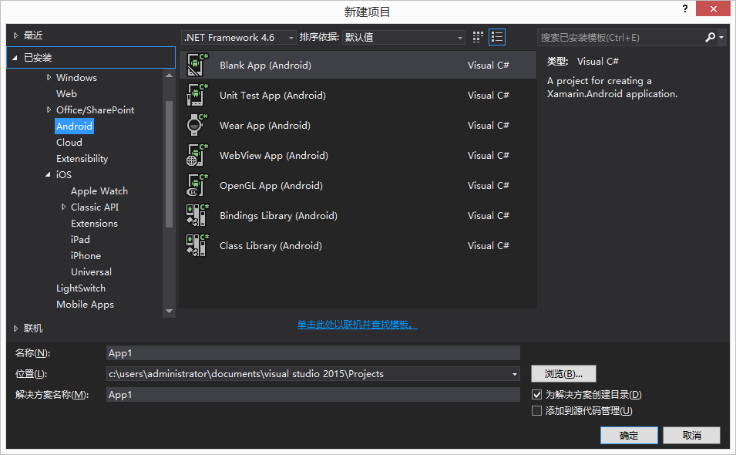Select the Extensibility category

coord(82,159)
